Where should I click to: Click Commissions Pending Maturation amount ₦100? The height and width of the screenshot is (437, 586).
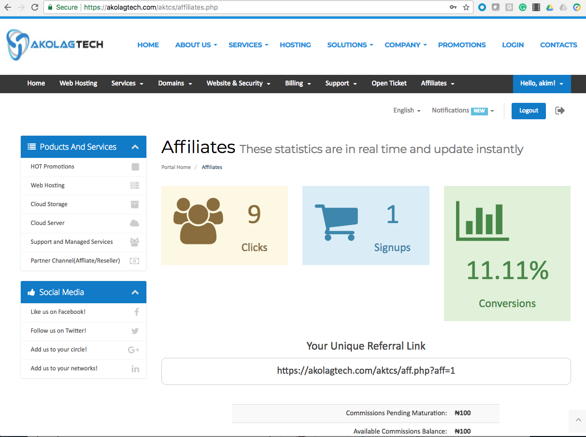463,413
